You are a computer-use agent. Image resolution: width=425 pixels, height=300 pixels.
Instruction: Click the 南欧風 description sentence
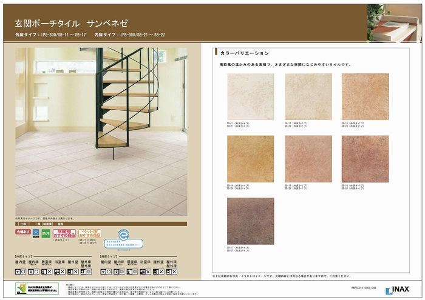(285, 65)
